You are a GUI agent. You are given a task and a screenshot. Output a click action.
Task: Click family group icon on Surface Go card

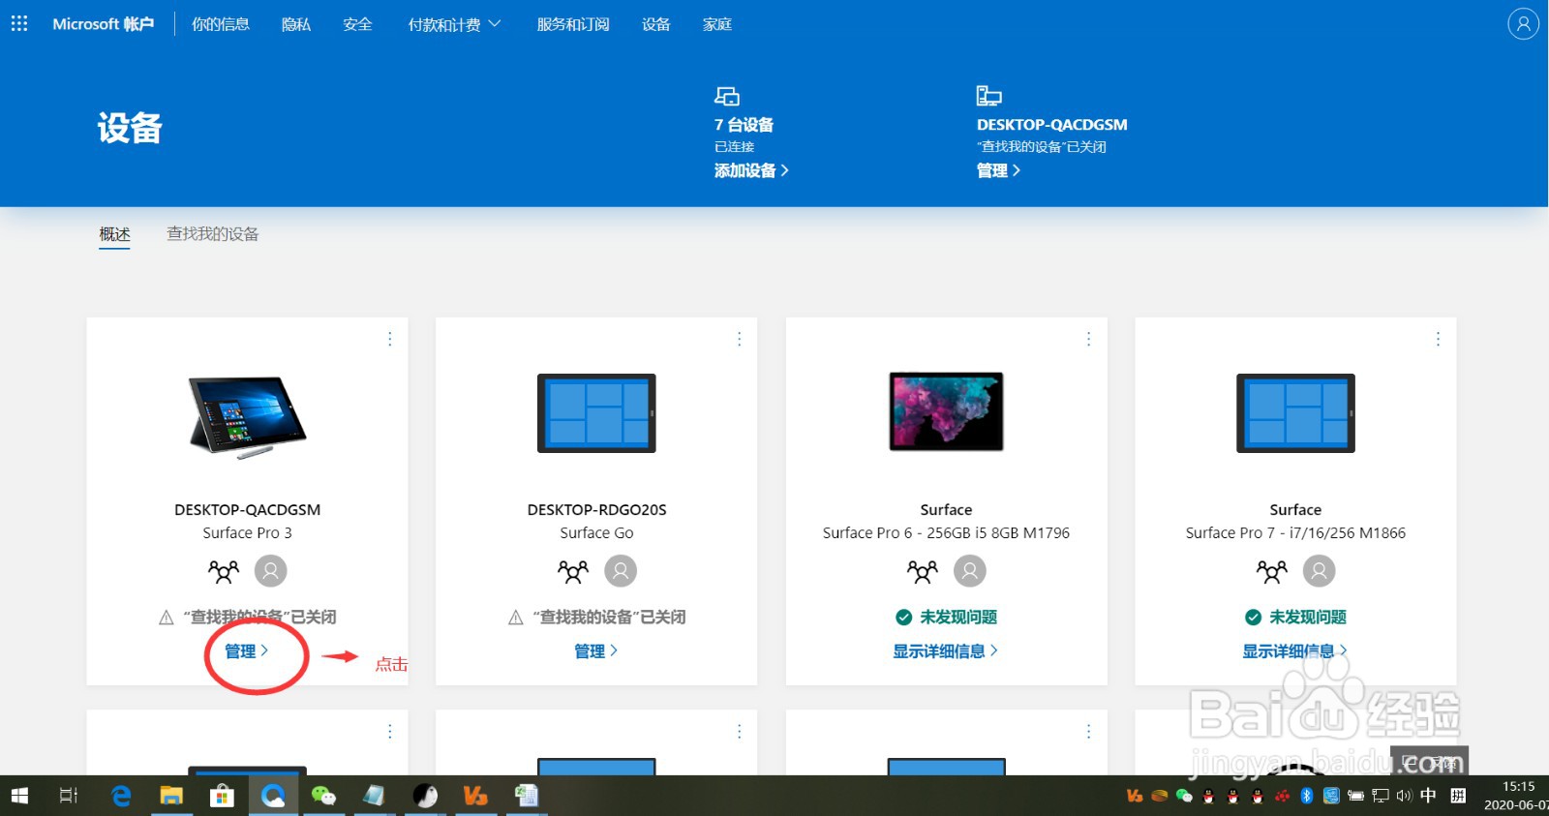[x=573, y=571]
